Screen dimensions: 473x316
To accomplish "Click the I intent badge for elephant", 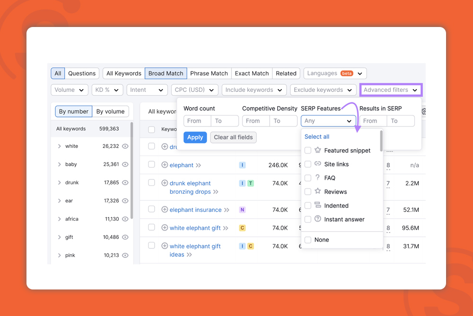I will coord(242,165).
